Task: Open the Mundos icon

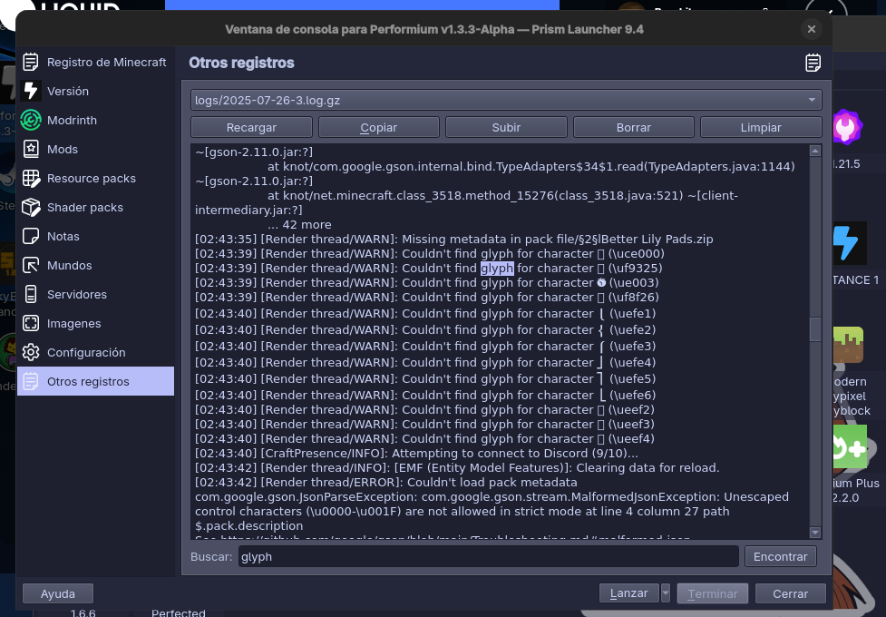Action: point(31,265)
